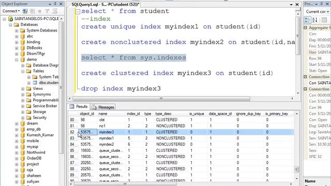Collapse the Tables folder under demo
The height and width of the screenshot is (186, 331).
point(23,71)
